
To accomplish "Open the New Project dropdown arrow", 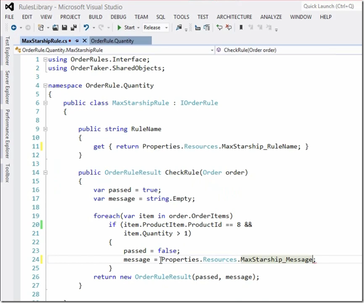I will 48,28.
